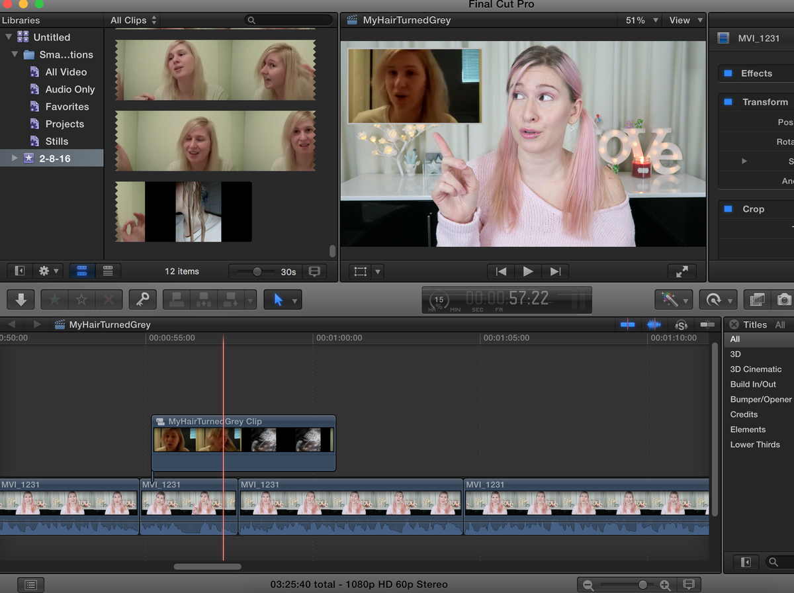
Task: Toggle timeline snapping button
Action: [x=707, y=324]
